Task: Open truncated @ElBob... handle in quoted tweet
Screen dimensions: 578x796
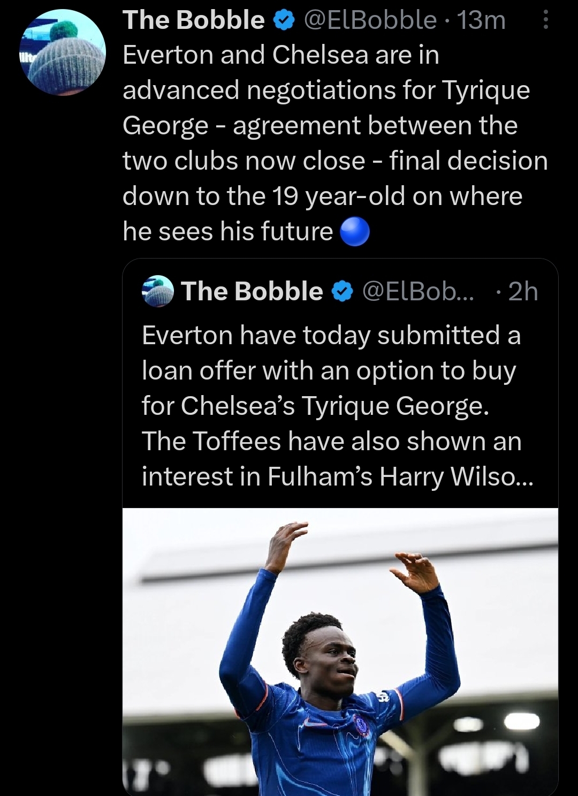Action: (x=417, y=292)
